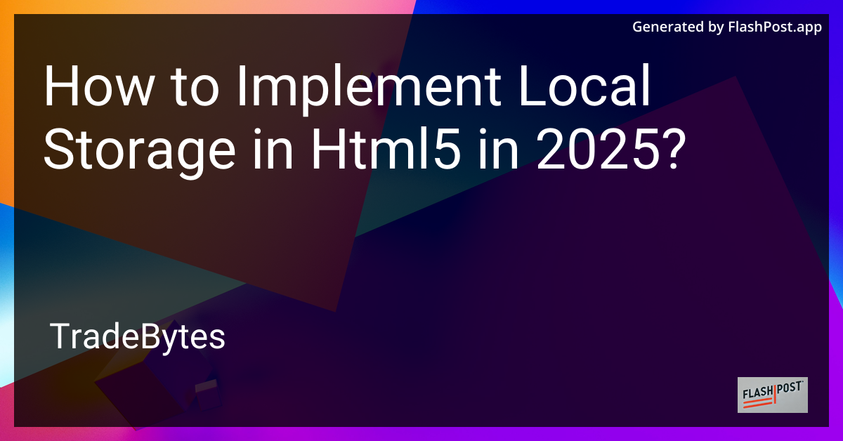Toggle the TradeBytes byline visibility

(137, 337)
